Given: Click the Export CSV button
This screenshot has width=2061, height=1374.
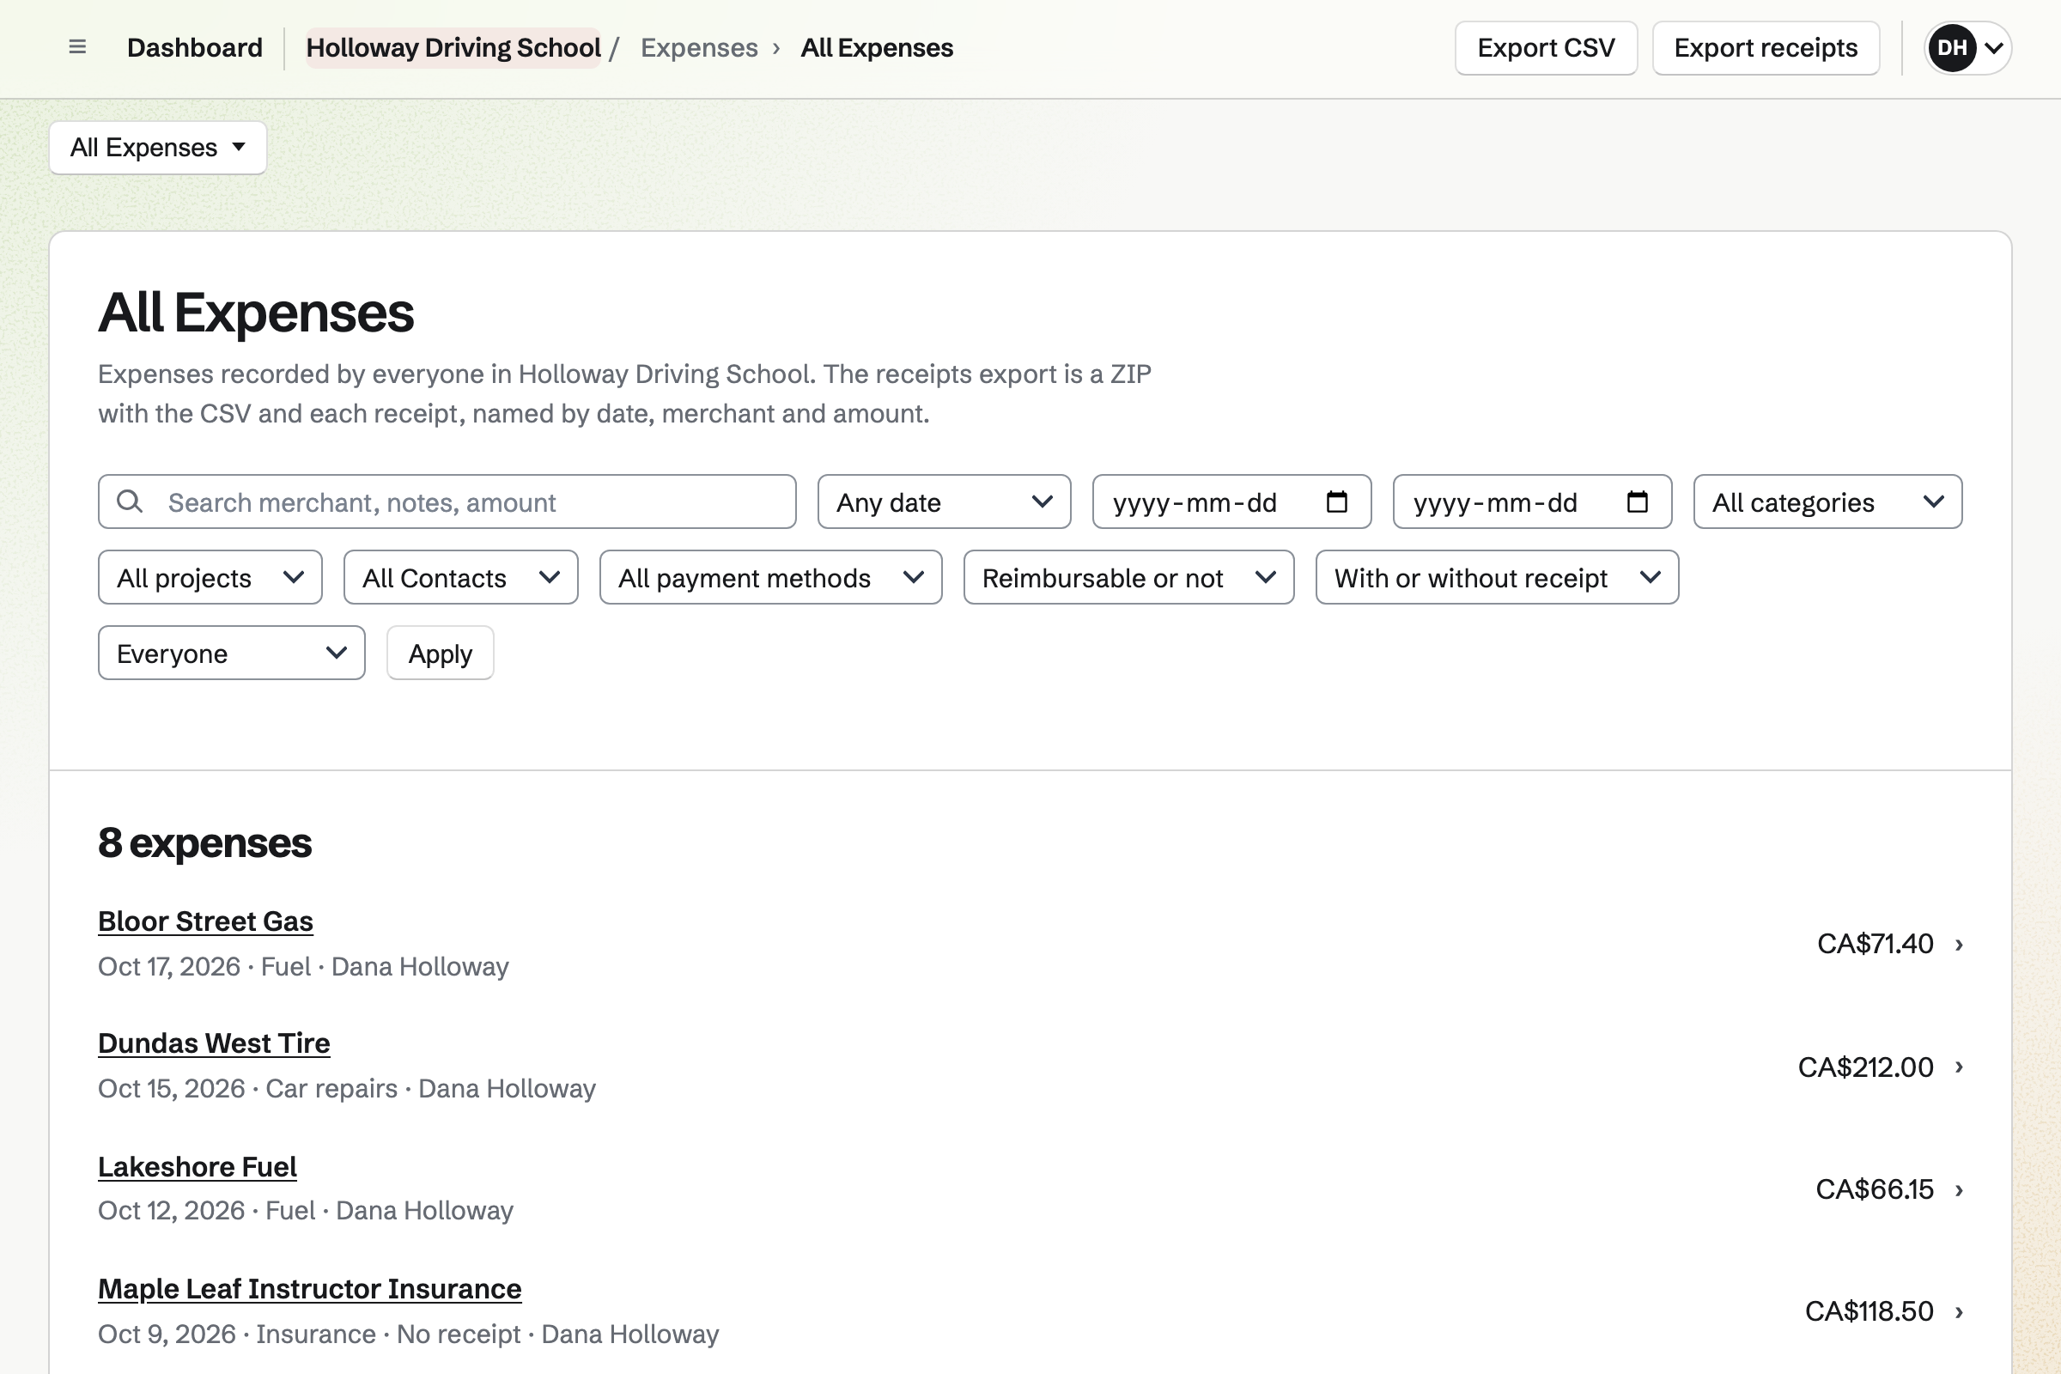Looking at the screenshot, I should pyautogui.click(x=1546, y=47).
